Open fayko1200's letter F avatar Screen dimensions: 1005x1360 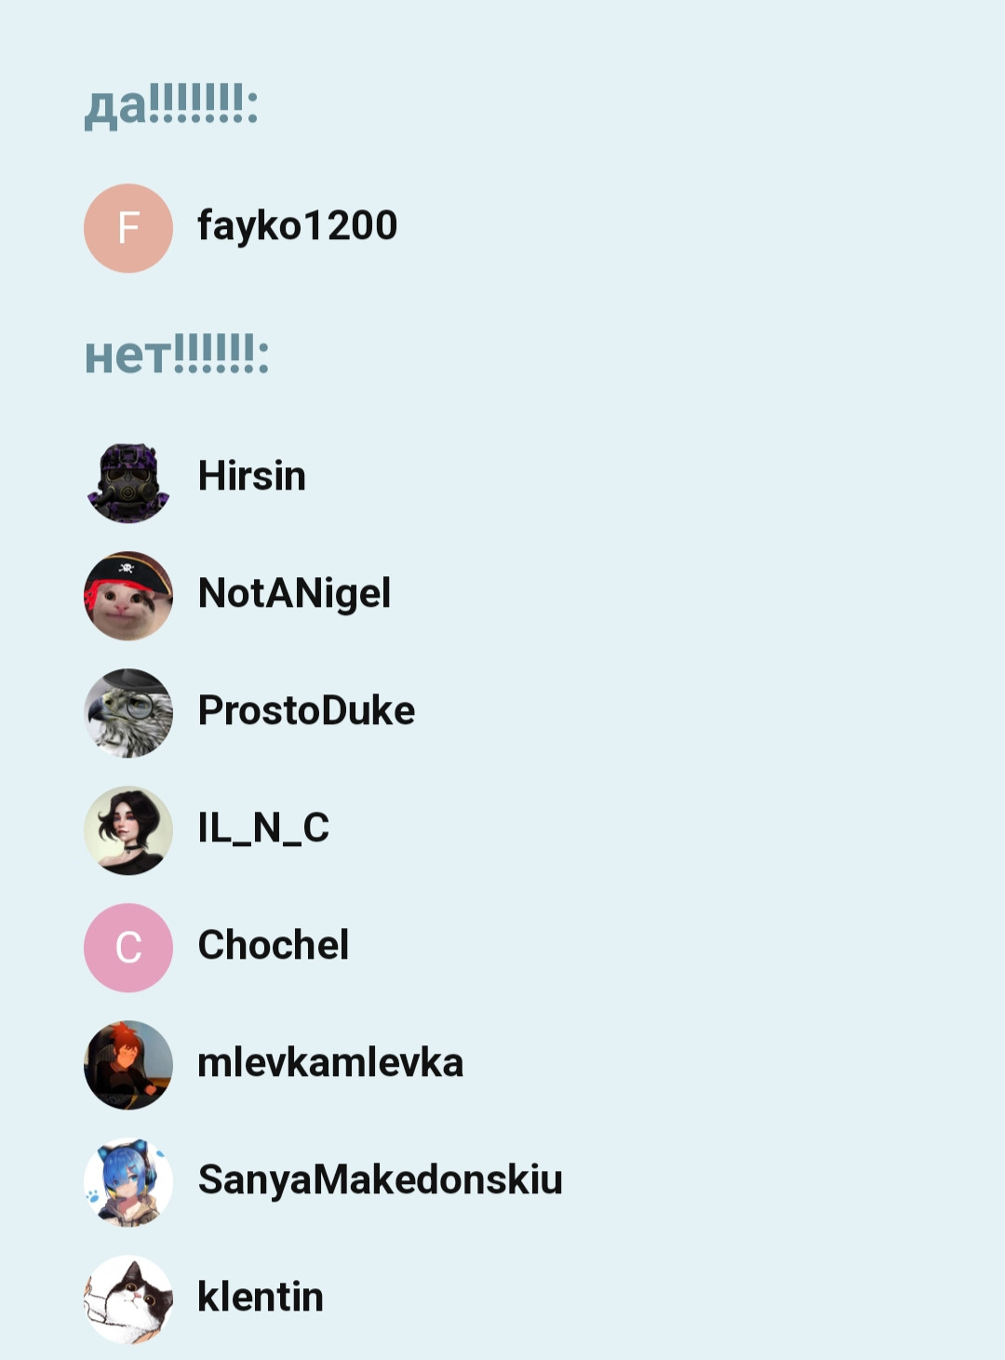(128, 228)
